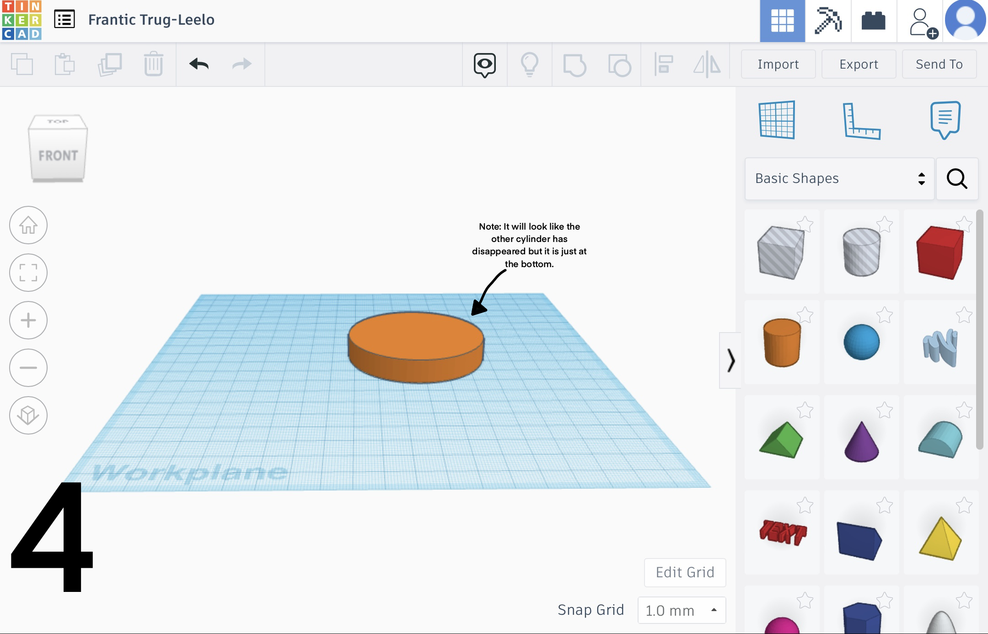Fit all in view
This screenshot has width=988, height=634.
coord(28,273)
